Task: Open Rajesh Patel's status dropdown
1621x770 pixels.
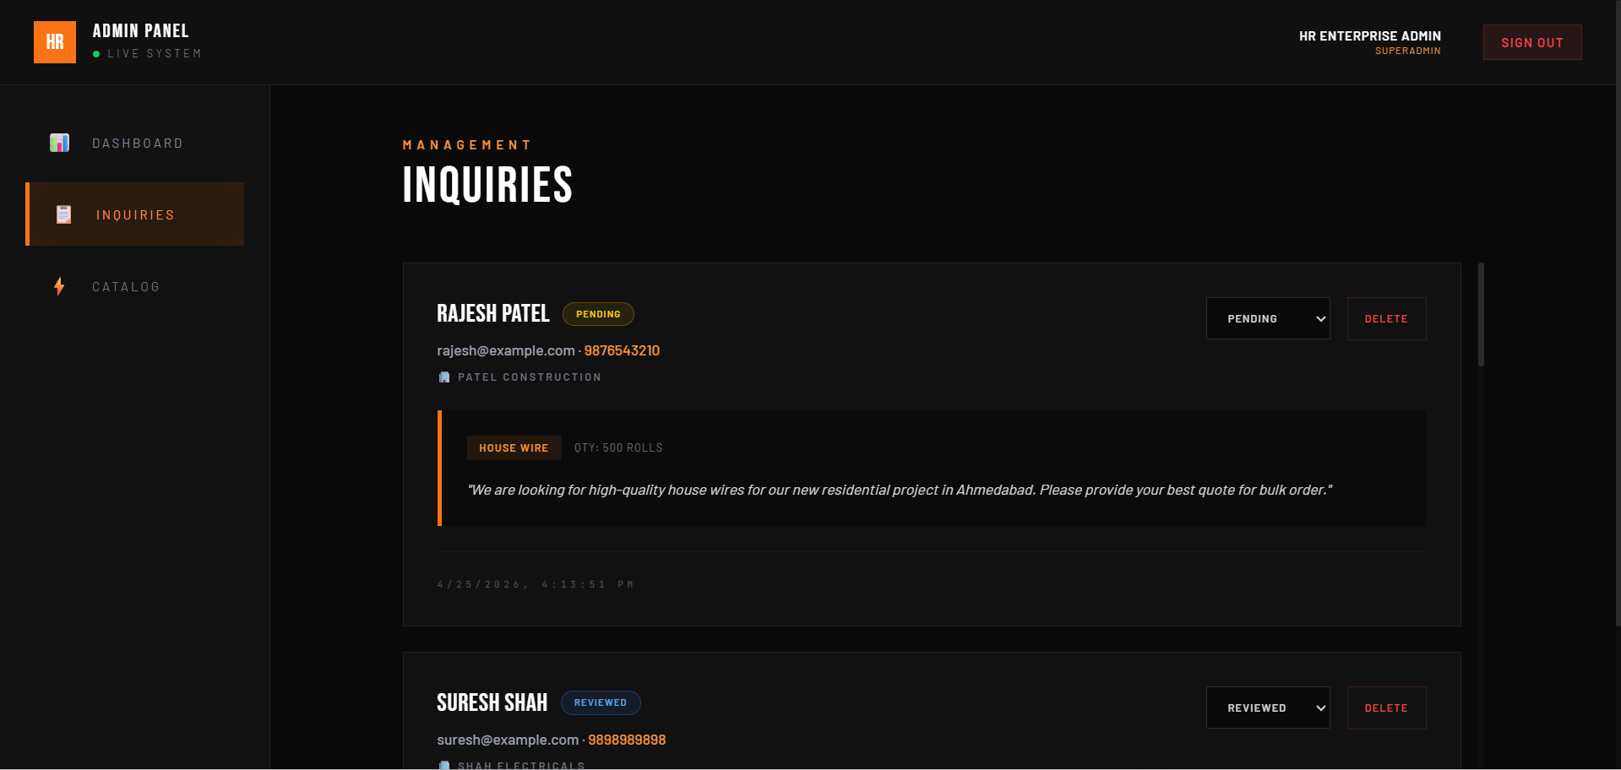Action: click(1267, 318)
